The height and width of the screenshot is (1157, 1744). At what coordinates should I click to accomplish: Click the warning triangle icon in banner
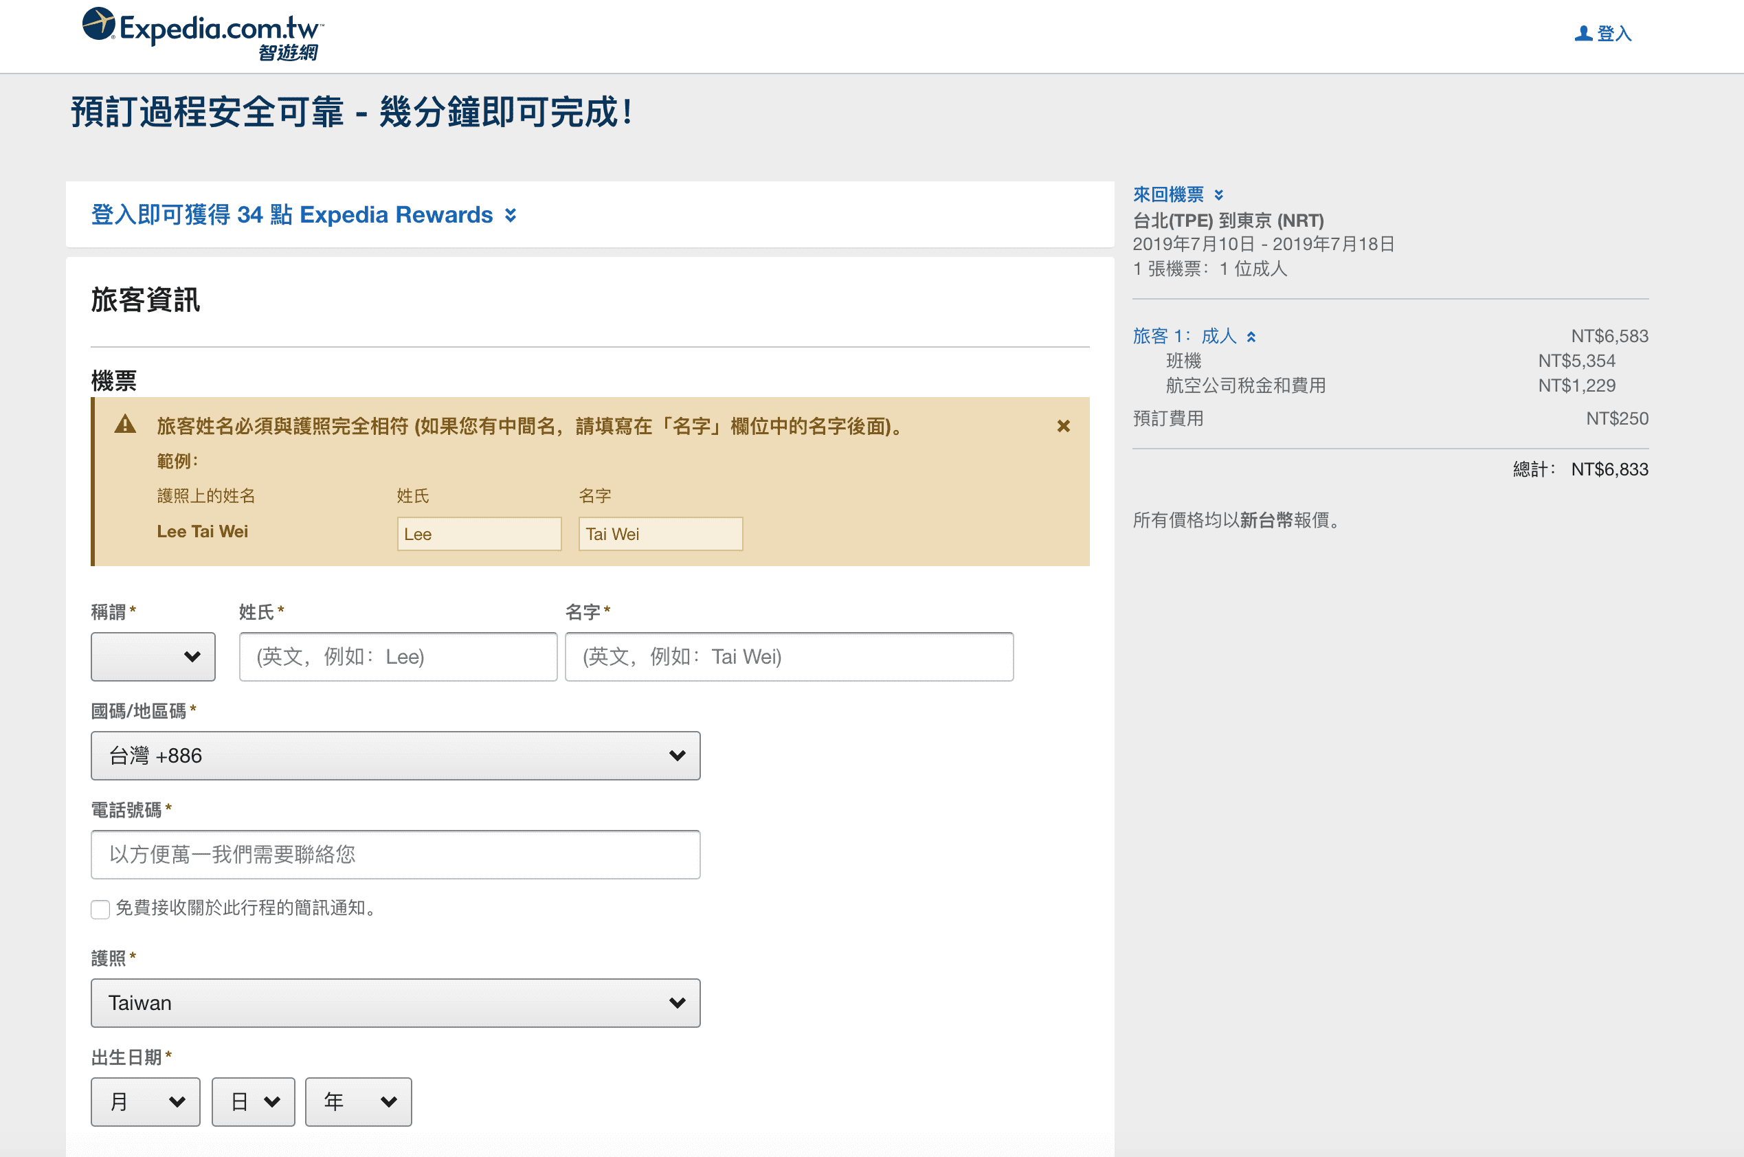(x=125, y=425)
